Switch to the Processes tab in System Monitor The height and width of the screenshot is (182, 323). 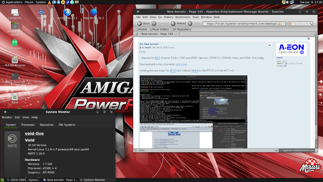pos(28,125)
